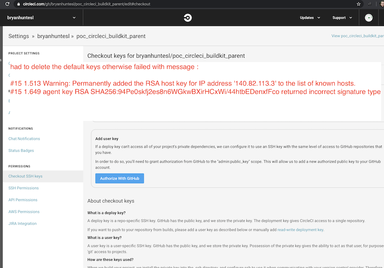Open the user avatar menu in the CircleCI header
384x268 pixels.
click(x=369, y=18)
